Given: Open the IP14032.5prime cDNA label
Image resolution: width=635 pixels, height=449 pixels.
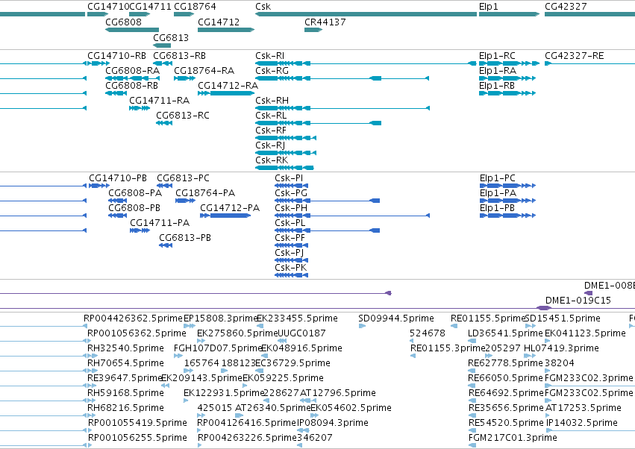Looking at the screenshot, I should tap(582, 423).
